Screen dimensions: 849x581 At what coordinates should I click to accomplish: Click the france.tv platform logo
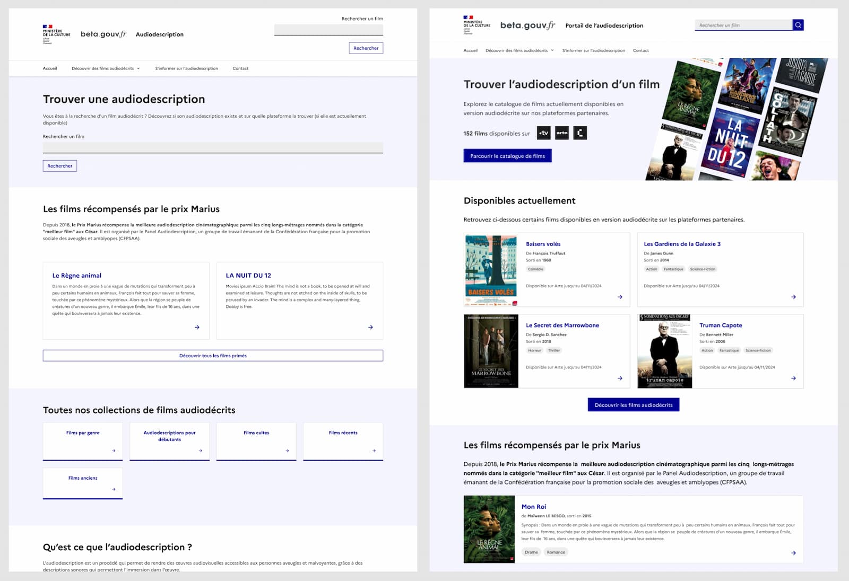(543, 133)
